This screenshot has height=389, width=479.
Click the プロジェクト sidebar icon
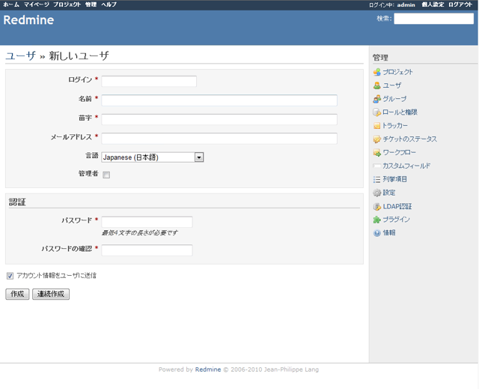pyautogui.click(x=376, y=72)
